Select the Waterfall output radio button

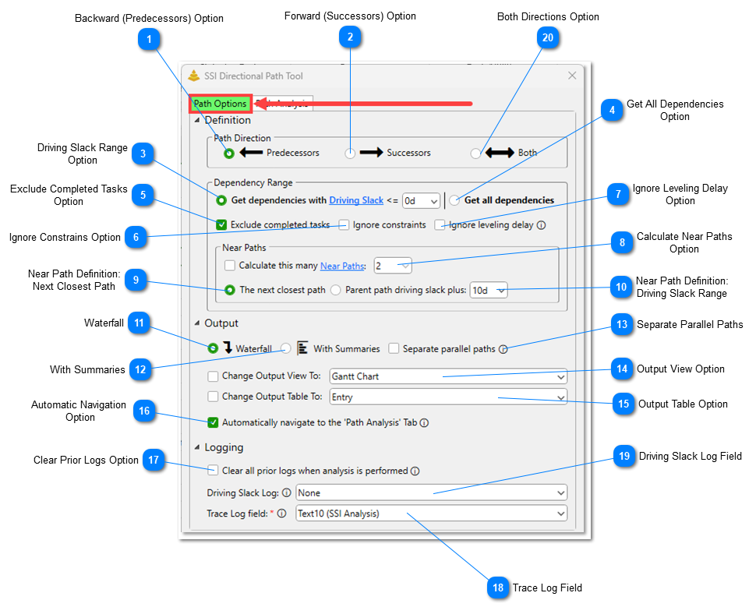click(213, 348)
